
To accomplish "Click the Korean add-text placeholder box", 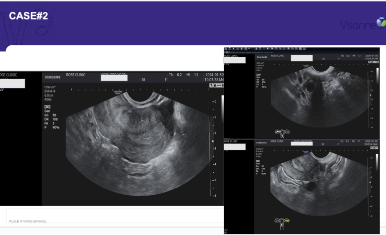I will (x=115, y=216).
